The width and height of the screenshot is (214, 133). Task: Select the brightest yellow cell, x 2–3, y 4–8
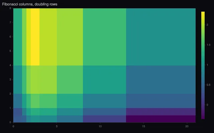[35, 37]
